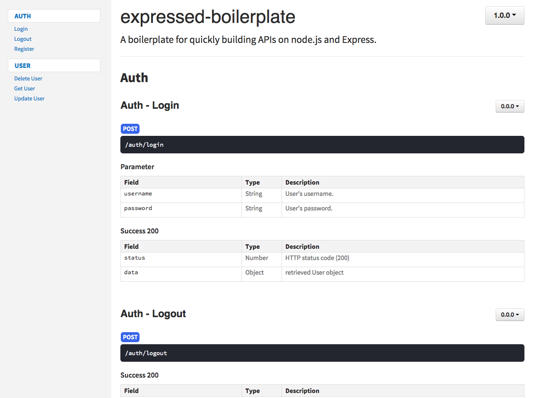Click the Auth - Login section heading
This screenshot has height=398, width=539.
click(150, 105)
